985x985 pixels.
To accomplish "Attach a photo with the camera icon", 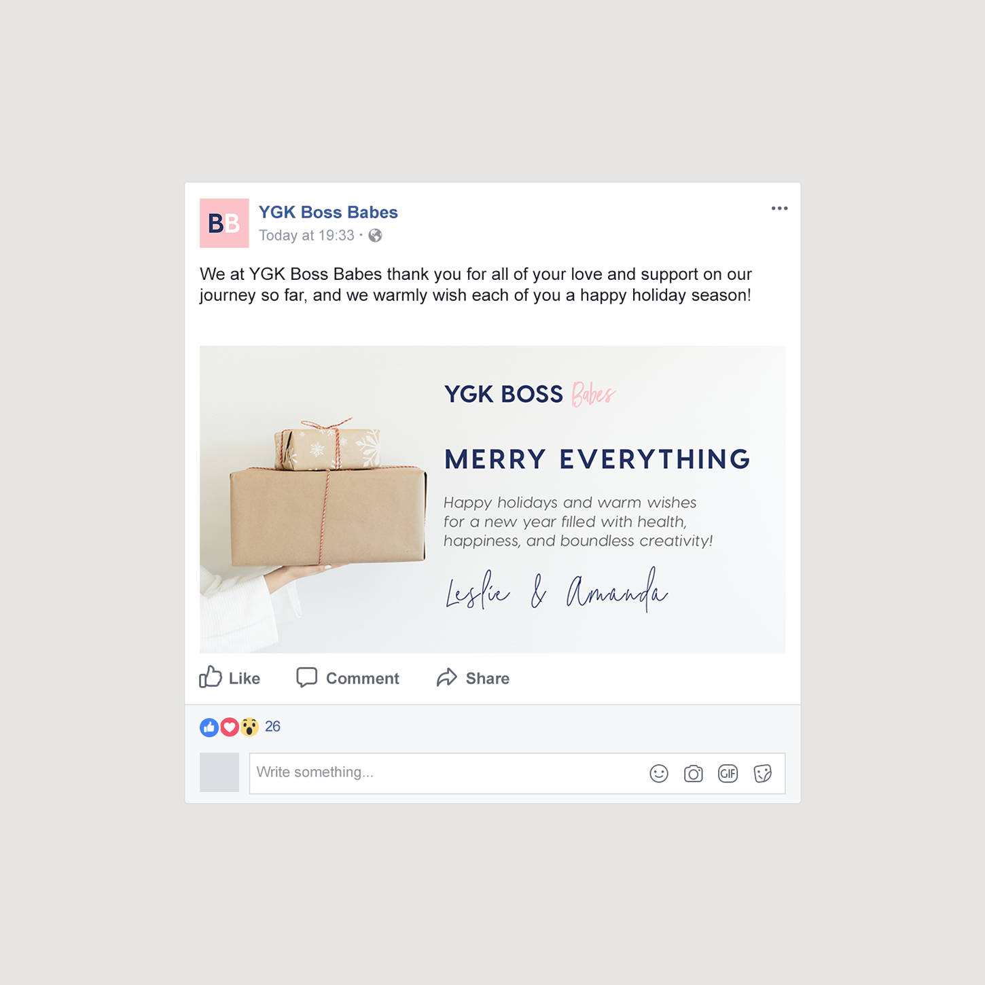I will pos(694,774).
